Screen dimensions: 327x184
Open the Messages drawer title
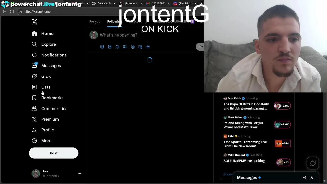pyautogui.click(x=247, y=178)
